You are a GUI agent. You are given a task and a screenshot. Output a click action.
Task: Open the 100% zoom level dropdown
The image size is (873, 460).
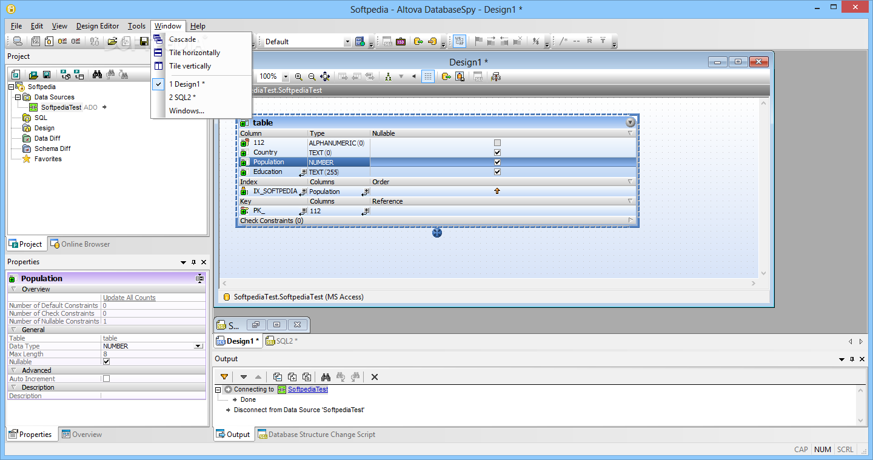click(286, 76)
